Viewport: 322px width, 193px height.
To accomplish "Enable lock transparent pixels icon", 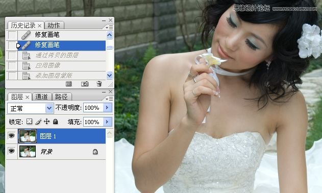I will pos(30,122).
